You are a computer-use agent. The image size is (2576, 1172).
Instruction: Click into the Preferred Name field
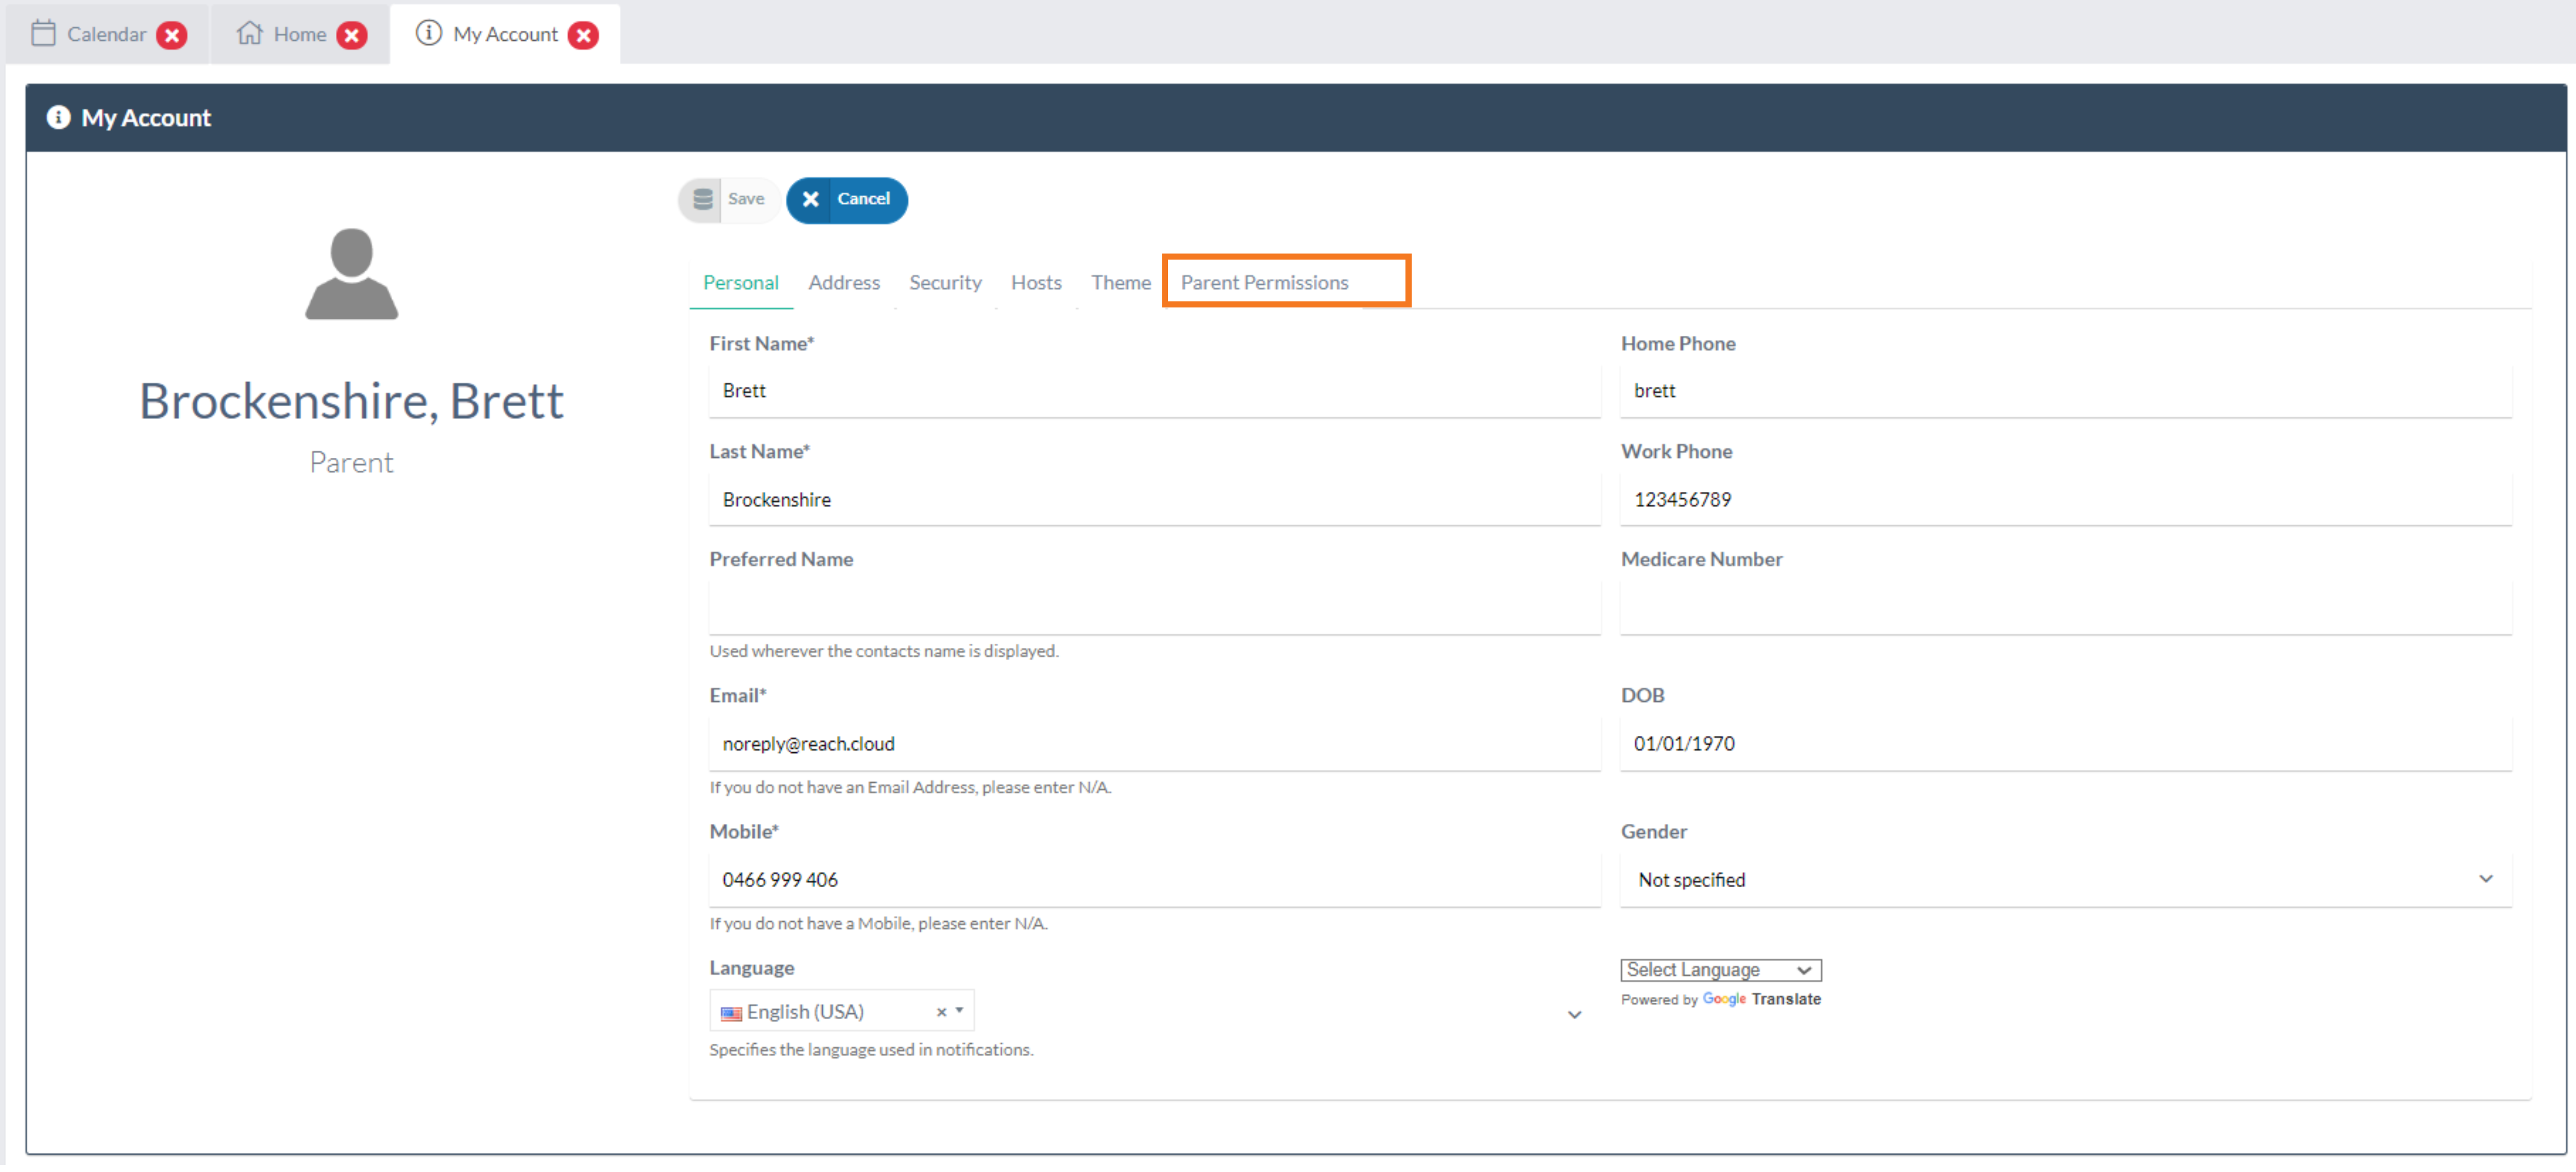[x=1154, y=608]
